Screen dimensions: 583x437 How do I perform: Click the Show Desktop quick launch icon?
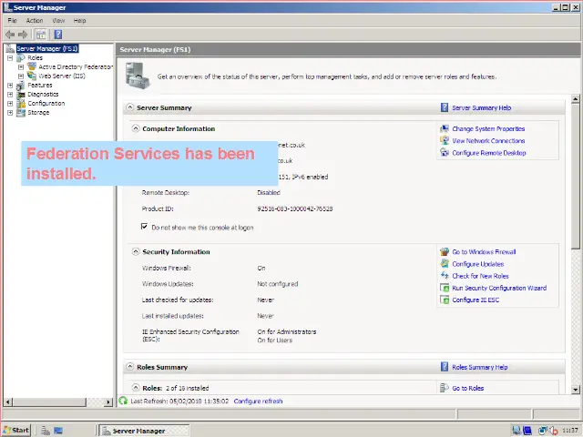(58, 431)
